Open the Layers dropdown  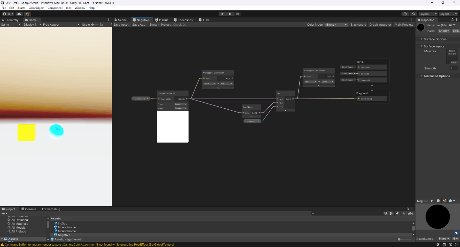pos(428,14)
